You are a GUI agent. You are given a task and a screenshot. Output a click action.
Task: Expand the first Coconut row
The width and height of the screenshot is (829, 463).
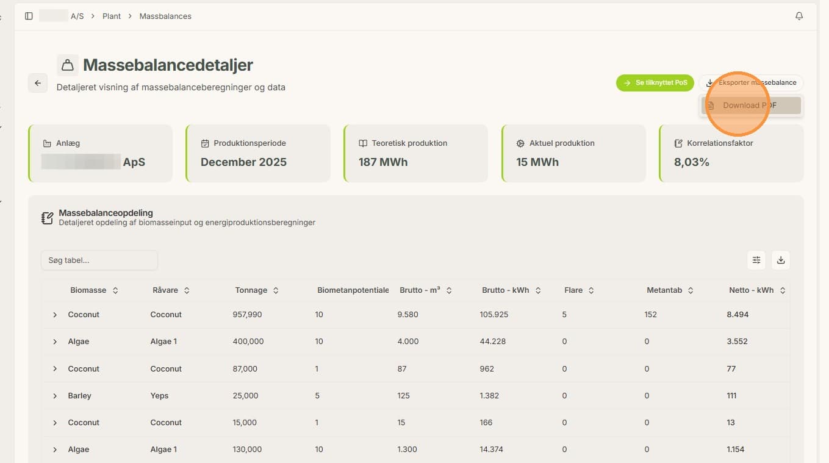point(55,315)
